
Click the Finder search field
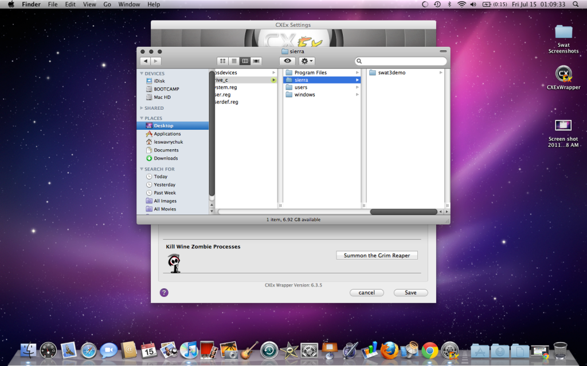(401, 61)
